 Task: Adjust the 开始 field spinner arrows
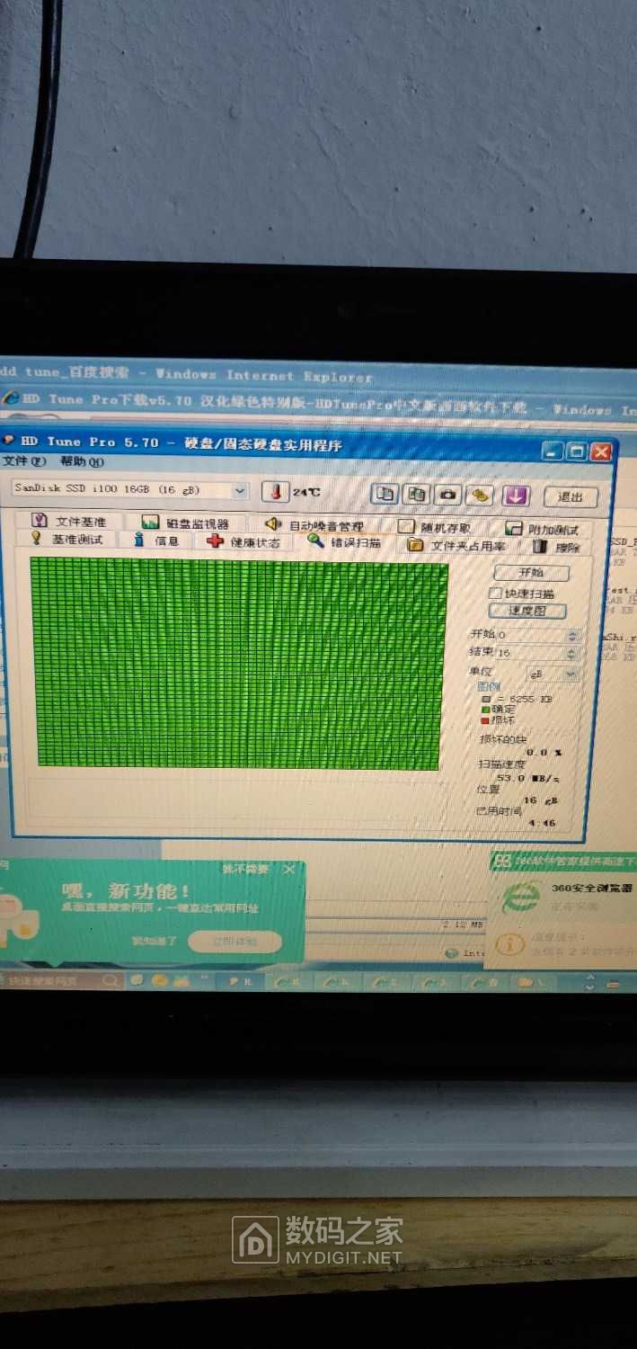point(572,636)
